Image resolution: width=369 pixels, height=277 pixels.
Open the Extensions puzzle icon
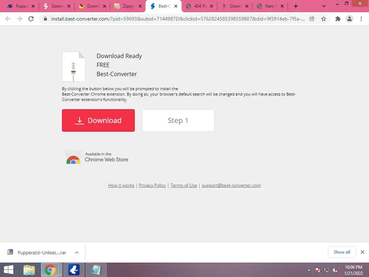(338, 19)
